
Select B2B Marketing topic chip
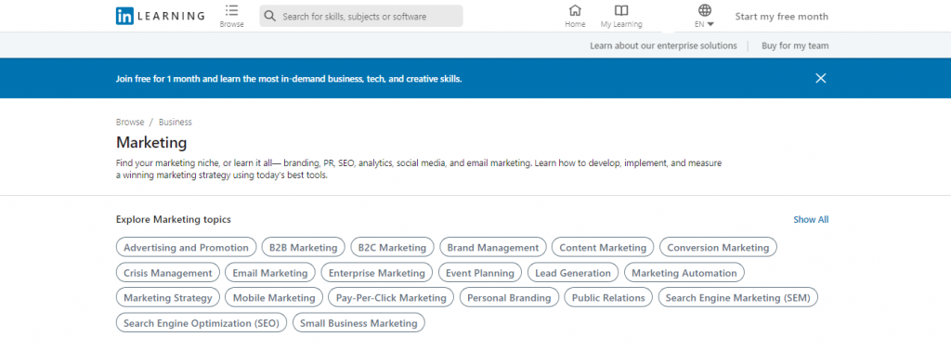point(304,248)
